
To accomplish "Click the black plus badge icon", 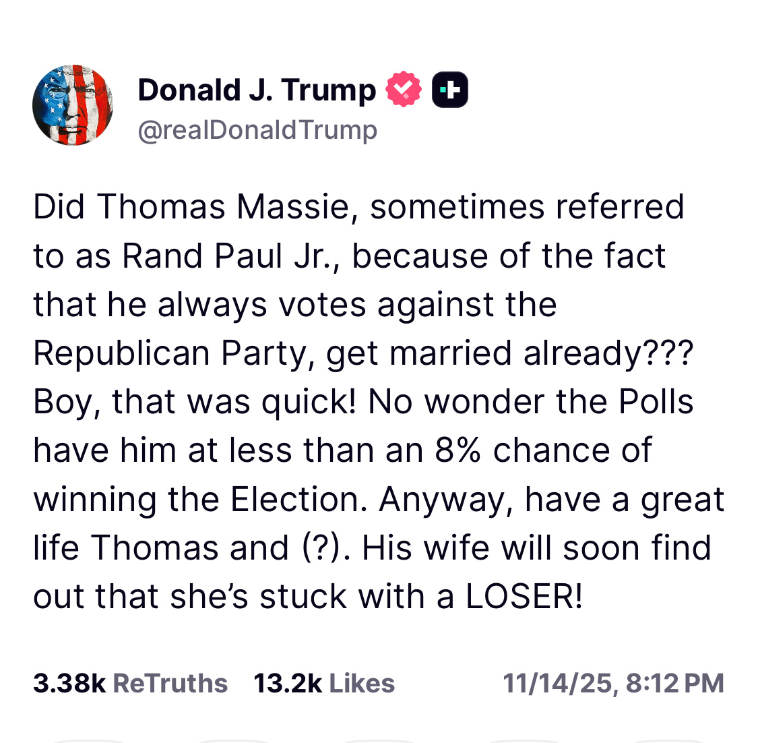I will 449,90.
